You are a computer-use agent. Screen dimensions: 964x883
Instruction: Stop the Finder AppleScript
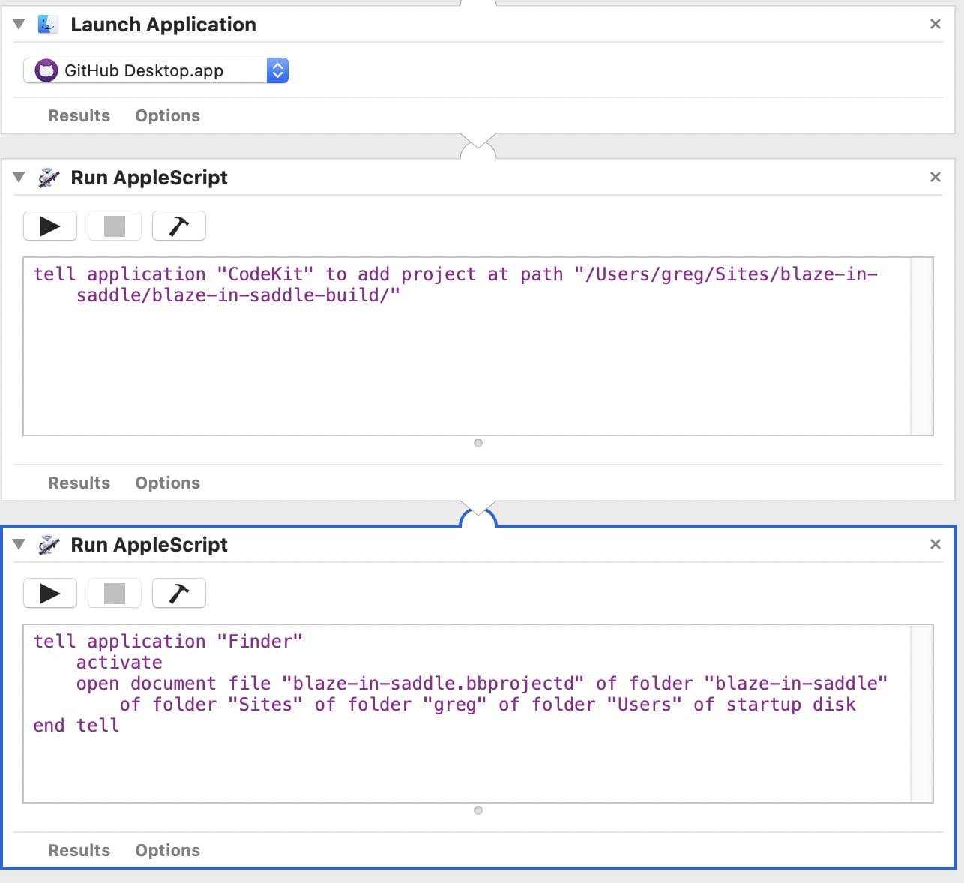115,593
